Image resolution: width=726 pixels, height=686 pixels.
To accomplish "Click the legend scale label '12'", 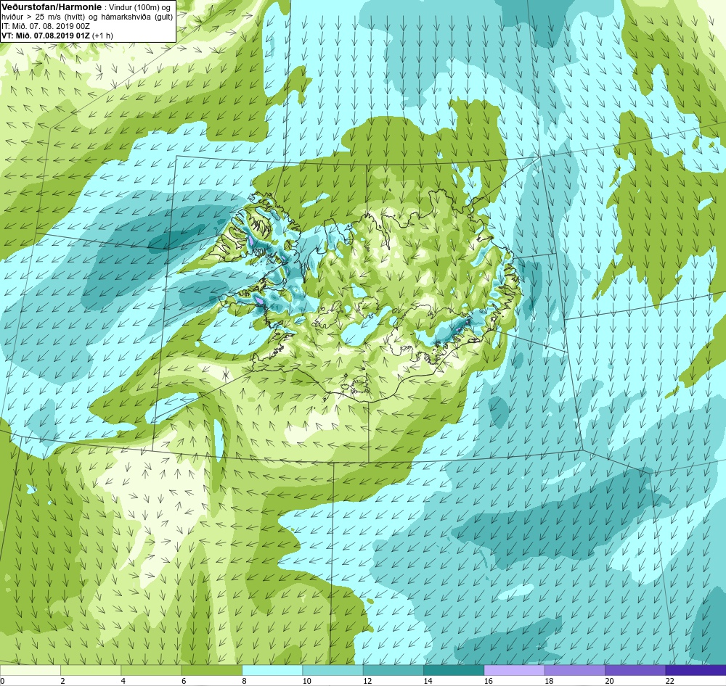I will click(x=367, y=681).
